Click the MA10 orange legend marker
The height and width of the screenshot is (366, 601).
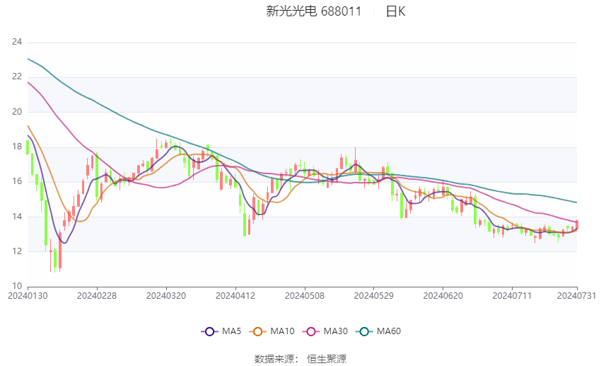[x=258, y=331]
